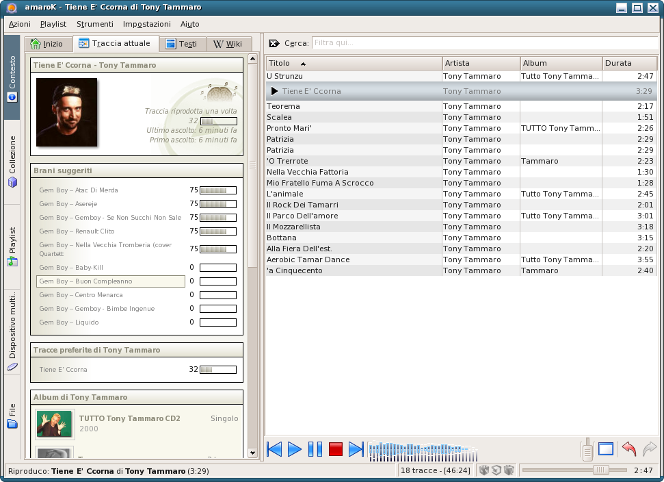Open the Dispositivo multi.. sidebar tab
The image size is (664, 482).
[12, 331]
